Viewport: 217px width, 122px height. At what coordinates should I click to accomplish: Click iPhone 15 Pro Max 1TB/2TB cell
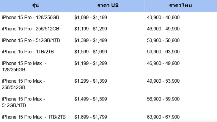(34, 117)
